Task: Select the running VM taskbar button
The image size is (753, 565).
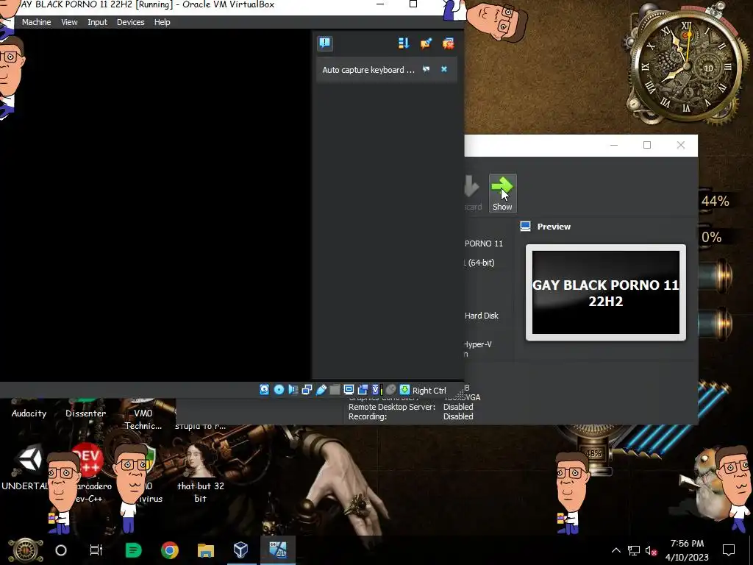Action: [x=277, y=550]
